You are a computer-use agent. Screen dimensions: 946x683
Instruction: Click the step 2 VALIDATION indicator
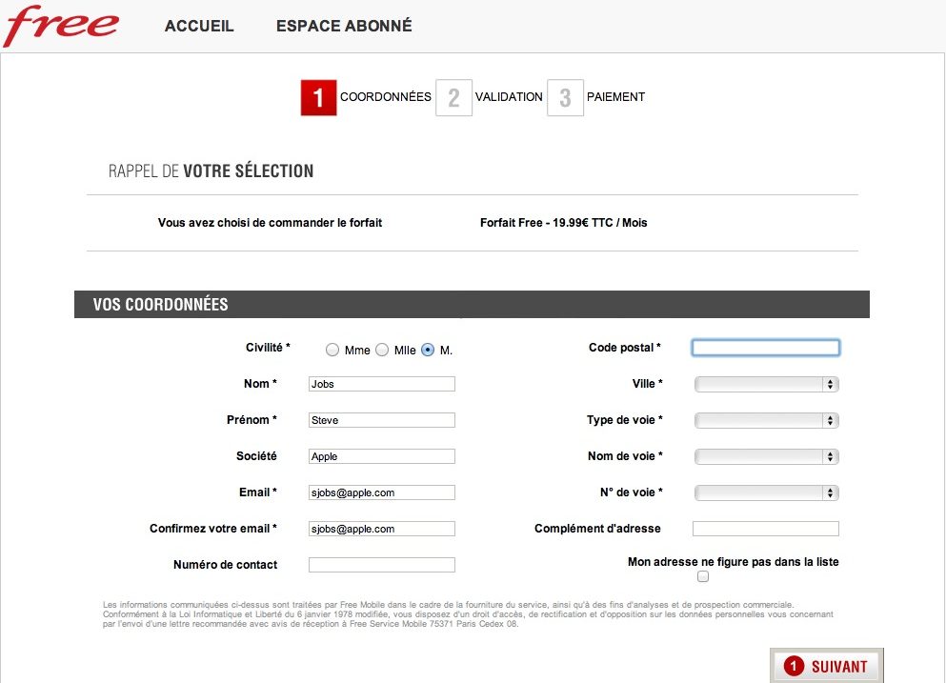454,97
